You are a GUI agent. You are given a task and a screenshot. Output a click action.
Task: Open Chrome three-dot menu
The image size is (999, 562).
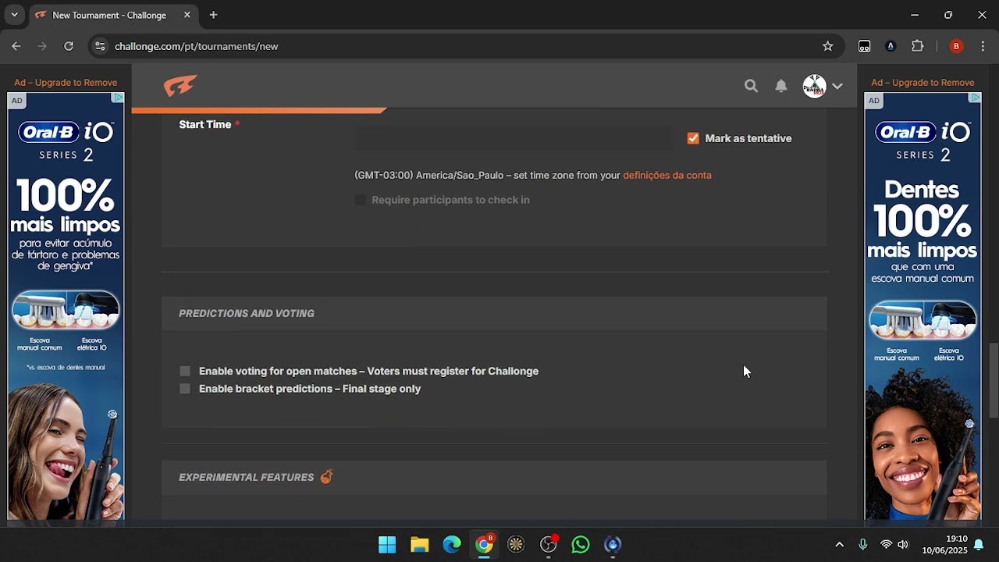[x=983, y=46]
